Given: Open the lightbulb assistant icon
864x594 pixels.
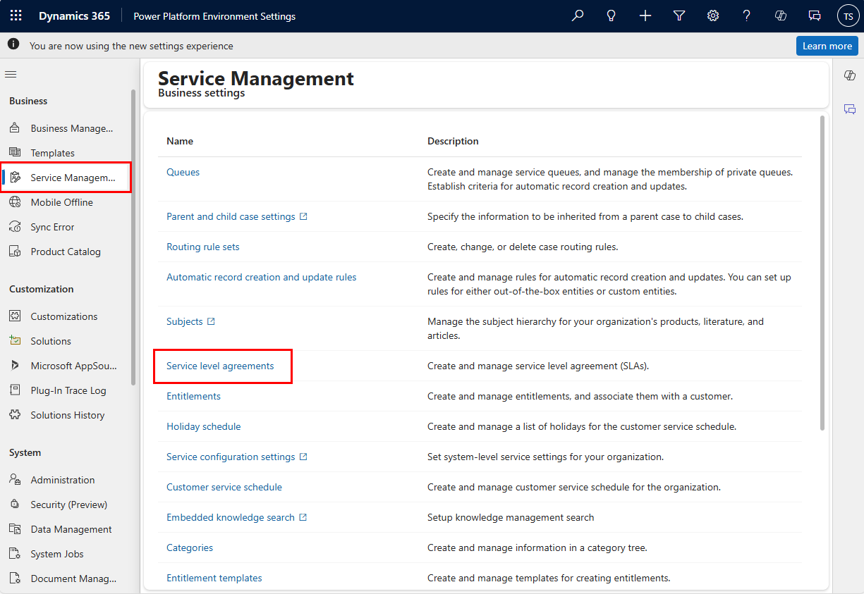Looking at the screenshot, I should 612,16.
